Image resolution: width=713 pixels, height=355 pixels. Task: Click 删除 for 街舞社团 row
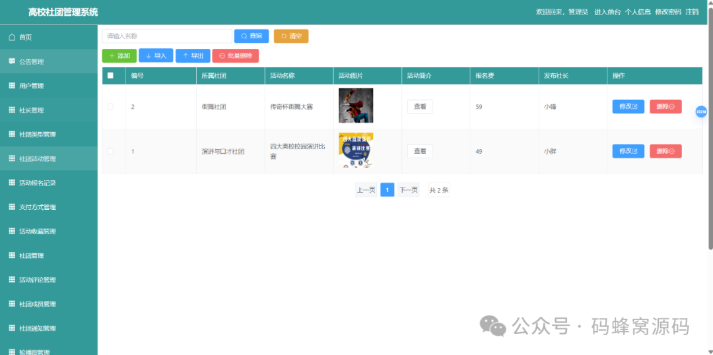[x=665, y=106]
